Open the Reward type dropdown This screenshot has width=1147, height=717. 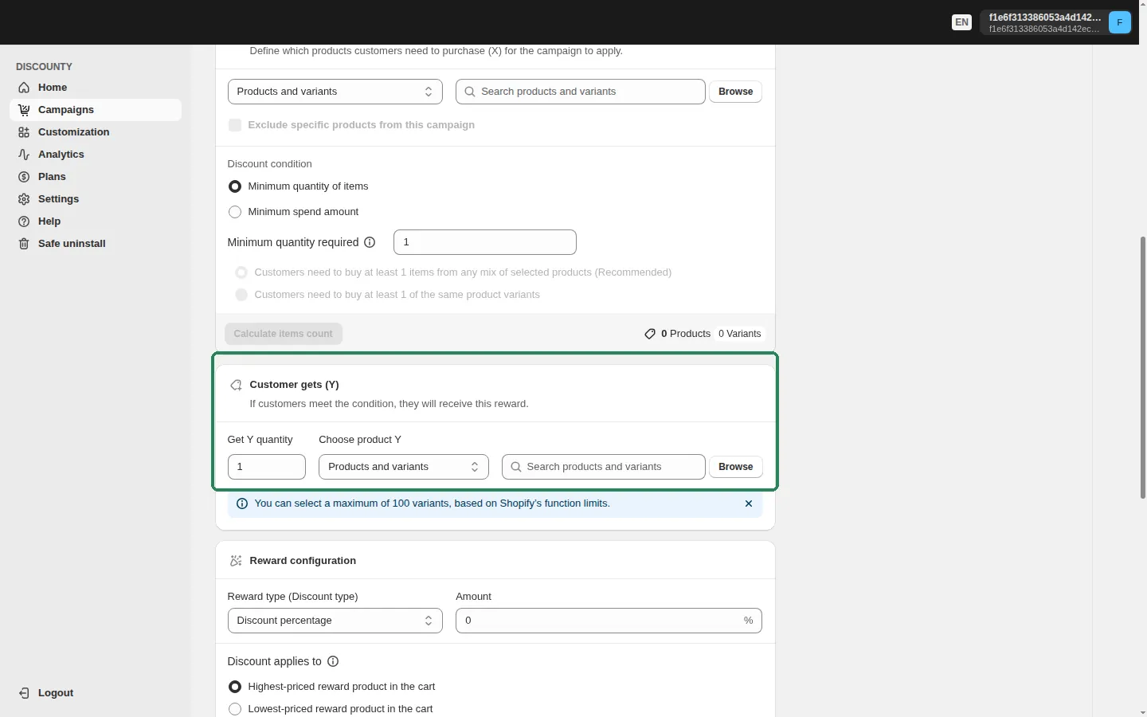335,621
